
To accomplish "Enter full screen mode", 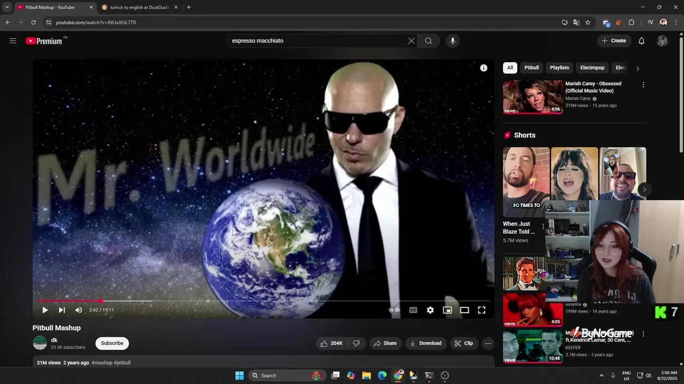I will click(x=481, y=310).
